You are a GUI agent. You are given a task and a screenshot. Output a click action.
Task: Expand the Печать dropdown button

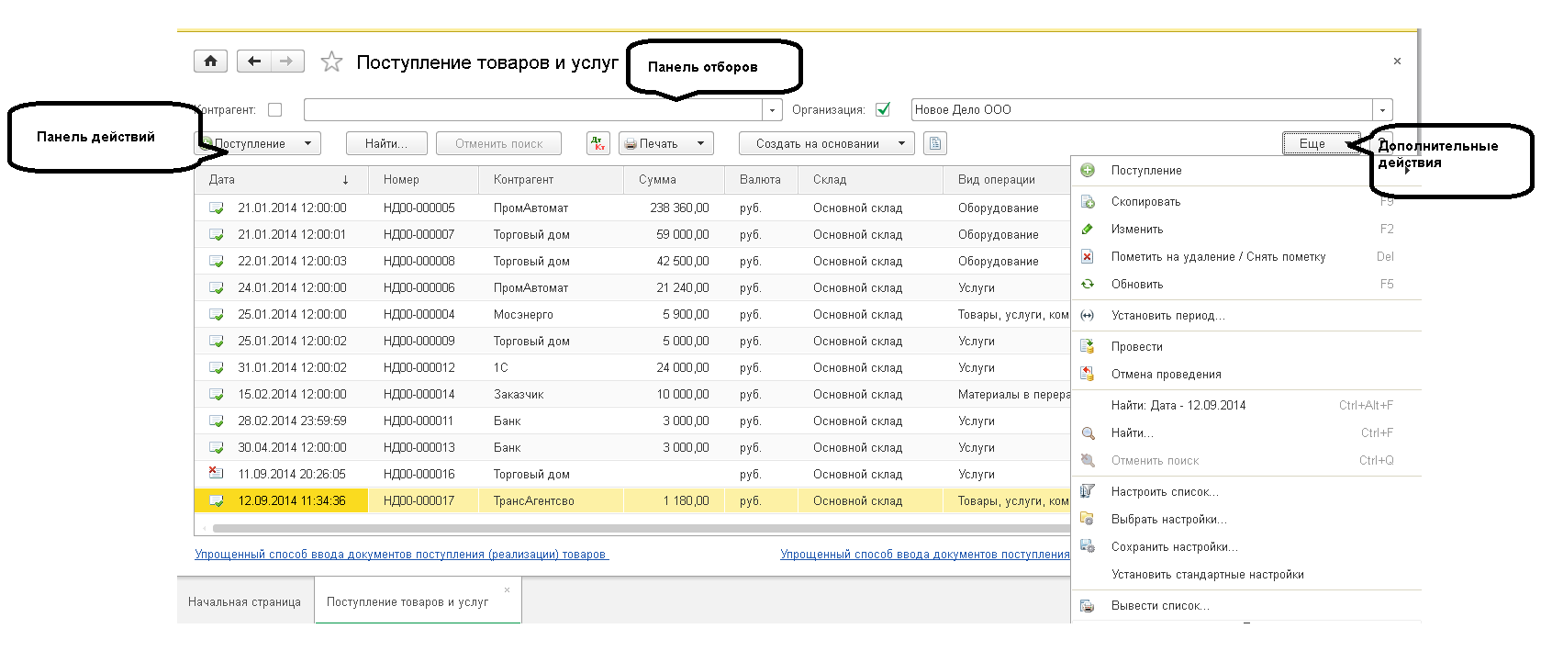[x=700, y=144]
